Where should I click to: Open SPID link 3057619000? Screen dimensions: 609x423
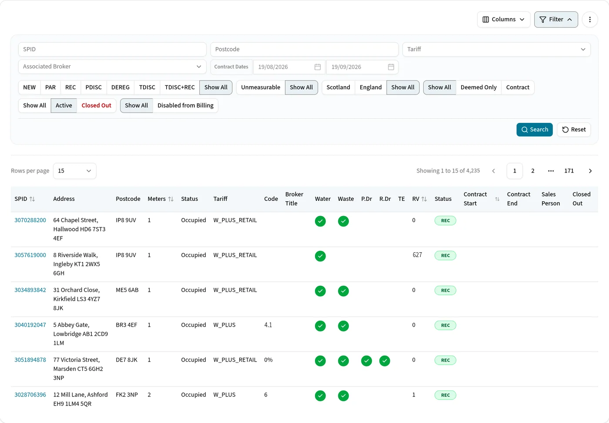(30, 255)
